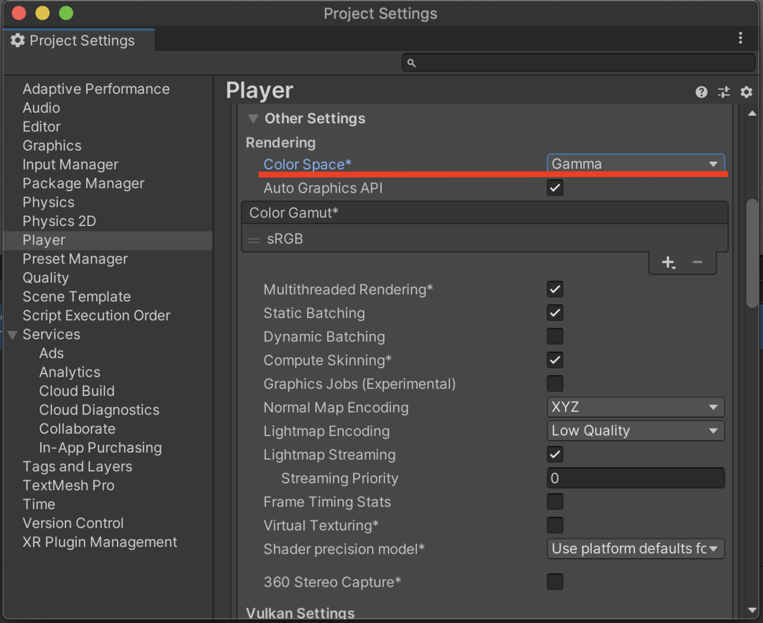Click the settings search field
763x623 pixels.
point(579,63)
